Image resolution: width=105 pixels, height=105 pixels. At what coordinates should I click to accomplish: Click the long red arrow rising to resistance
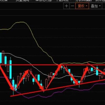pos(53,77)
